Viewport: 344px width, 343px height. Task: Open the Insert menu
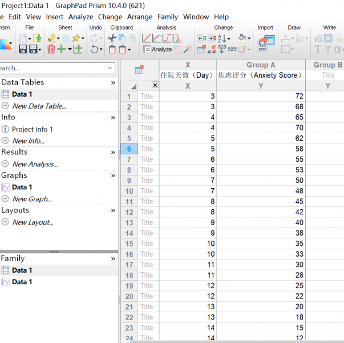[55, 17]
